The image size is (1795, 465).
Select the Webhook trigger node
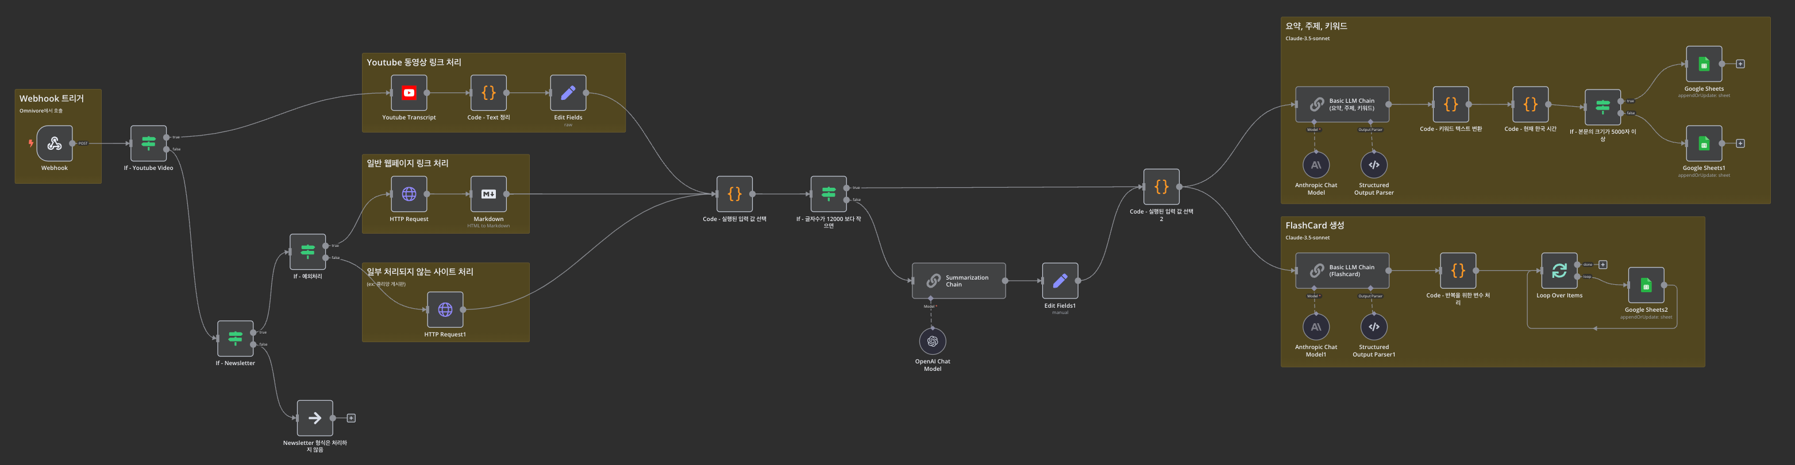tap(55, 144)
